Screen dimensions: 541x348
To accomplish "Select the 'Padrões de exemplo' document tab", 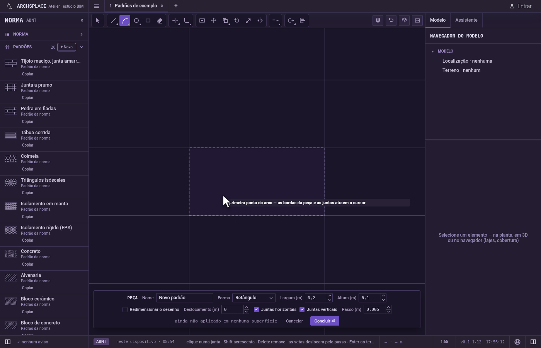I will tap(136, 6).
